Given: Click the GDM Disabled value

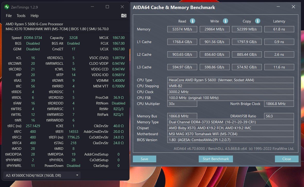Looking at the screenshot, I should coord(33,49).
